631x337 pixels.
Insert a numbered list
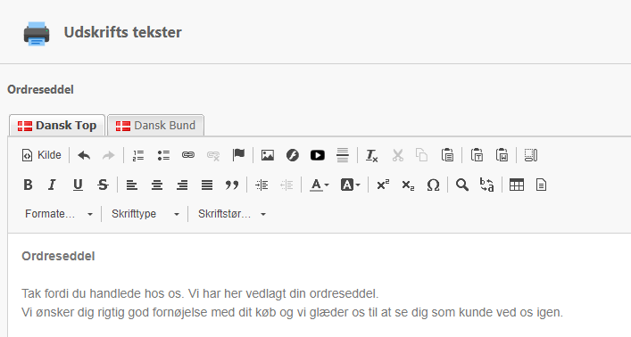138,155
